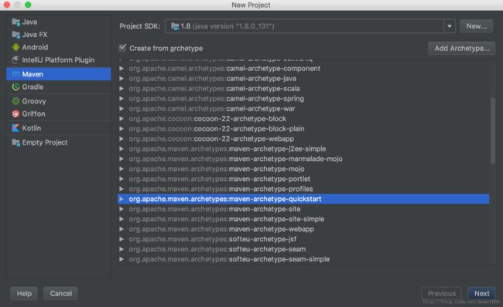
Task: Expand maven-archetype-quickstart node
Action: (121, 199)
